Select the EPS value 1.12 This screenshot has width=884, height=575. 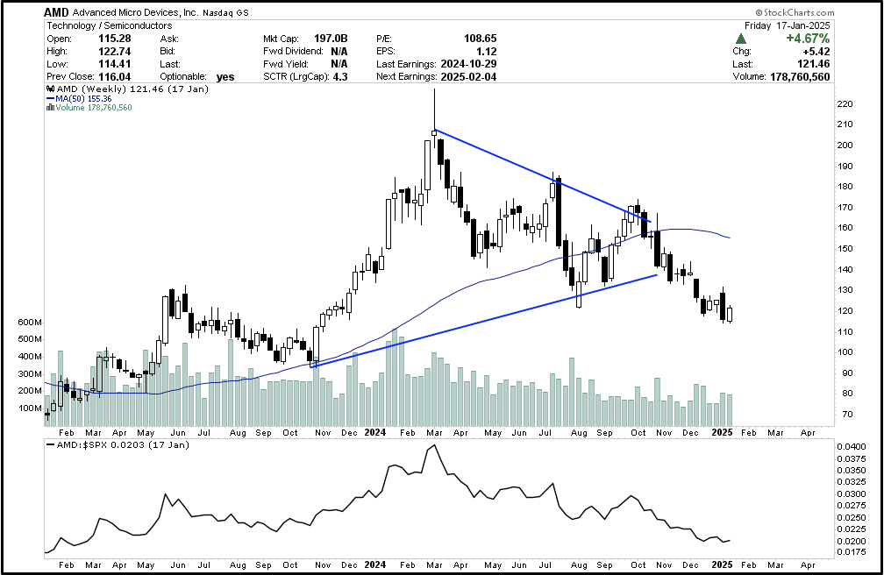click(487, 52)
